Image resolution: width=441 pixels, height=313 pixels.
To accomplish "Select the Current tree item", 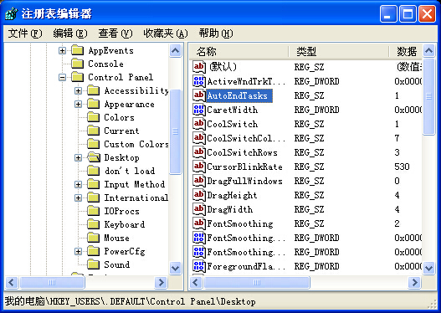I will pyautogui.click(x=121, y=131).
